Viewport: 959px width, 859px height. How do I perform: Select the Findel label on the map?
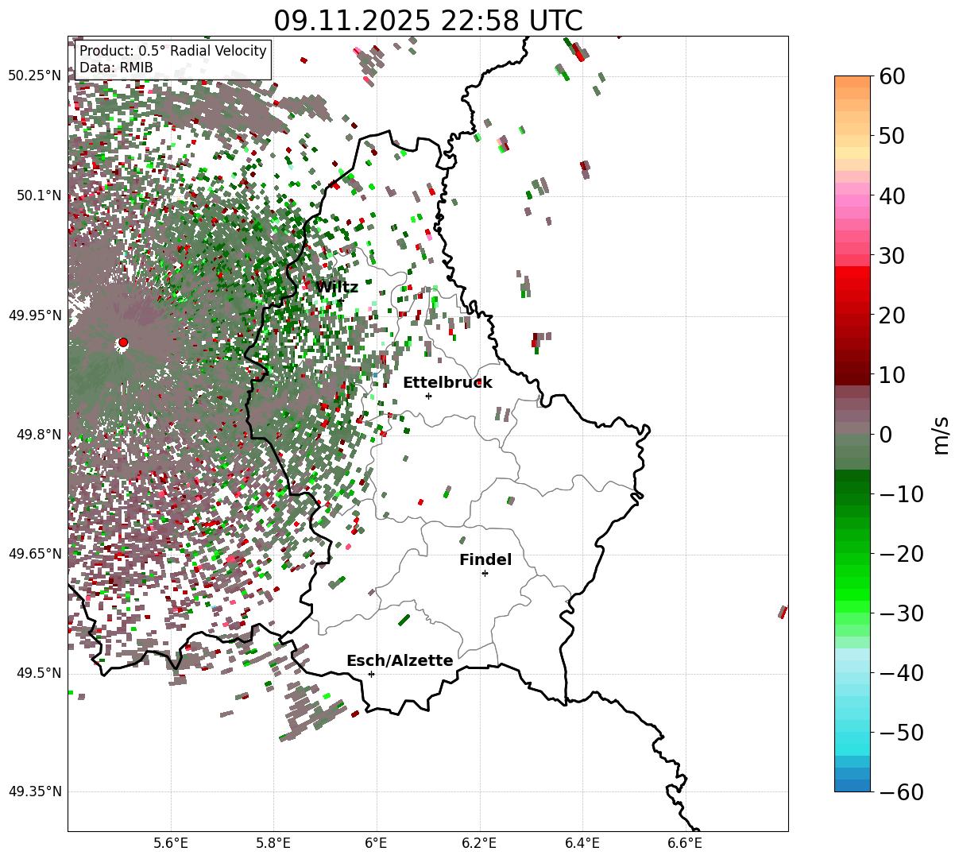pos(485,559)
